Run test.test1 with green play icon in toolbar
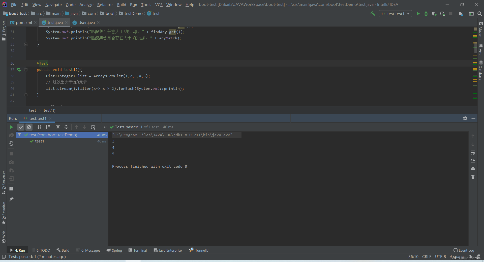484x262 pixels. pos(418,14)
